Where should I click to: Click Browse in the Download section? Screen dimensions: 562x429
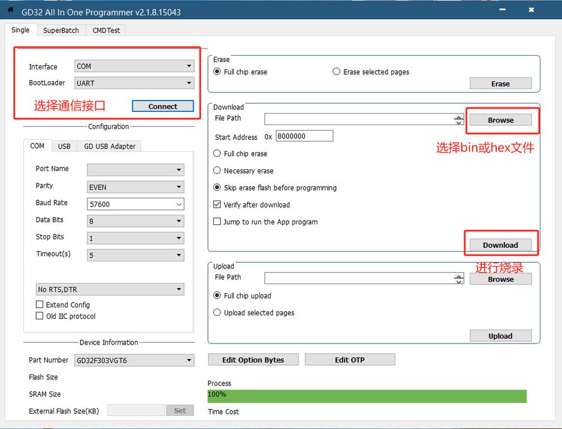501,120
